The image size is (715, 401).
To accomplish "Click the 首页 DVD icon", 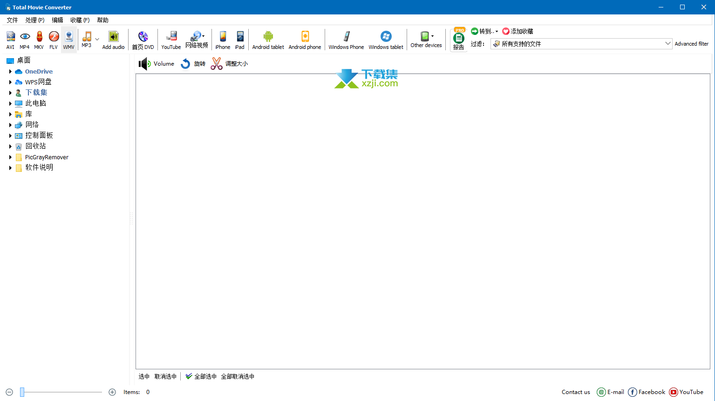I will [143, 40].
